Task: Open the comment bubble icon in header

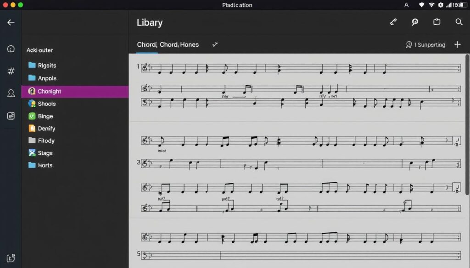Action: coord(415,22)
